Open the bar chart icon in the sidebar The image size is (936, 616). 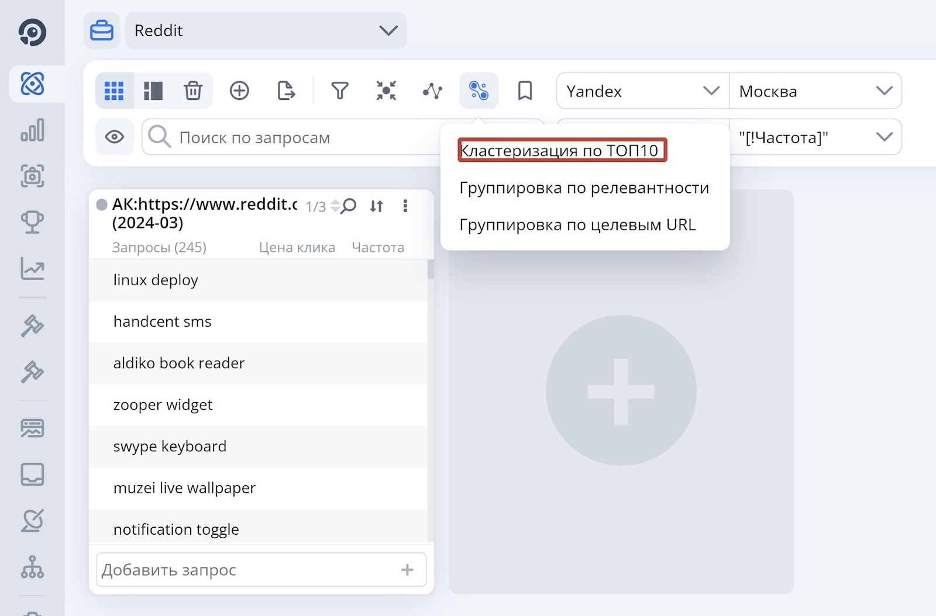pos(32,131)
